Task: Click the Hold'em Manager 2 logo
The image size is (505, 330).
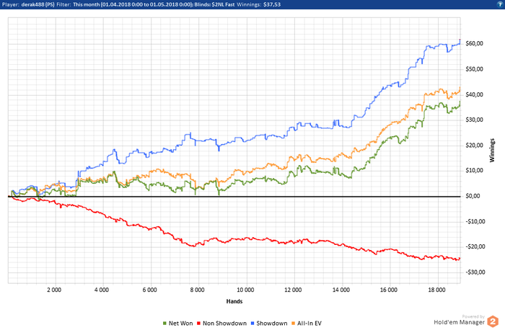Action: 493,321
